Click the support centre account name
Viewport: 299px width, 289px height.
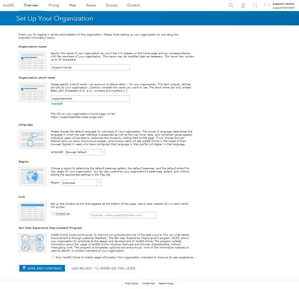pyautogui.click(x=283, y=4)
